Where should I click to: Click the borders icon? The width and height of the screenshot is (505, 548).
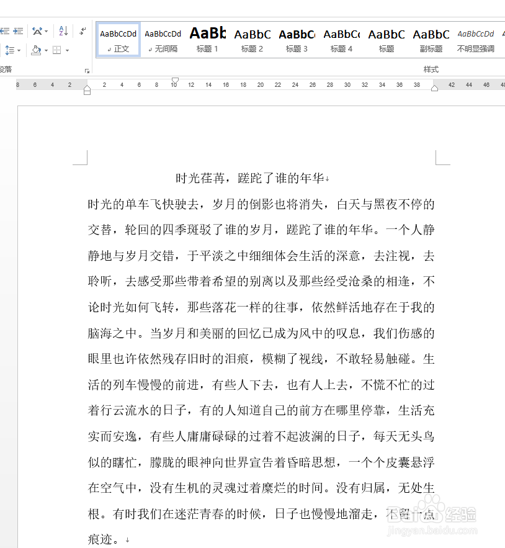[57, 50]
